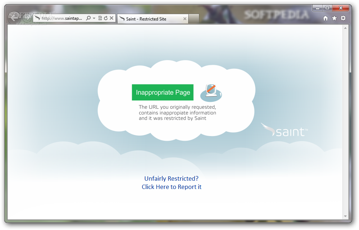Open Favorites with the star icon
The image size is (359, 230).
click(x=334, y=18)
